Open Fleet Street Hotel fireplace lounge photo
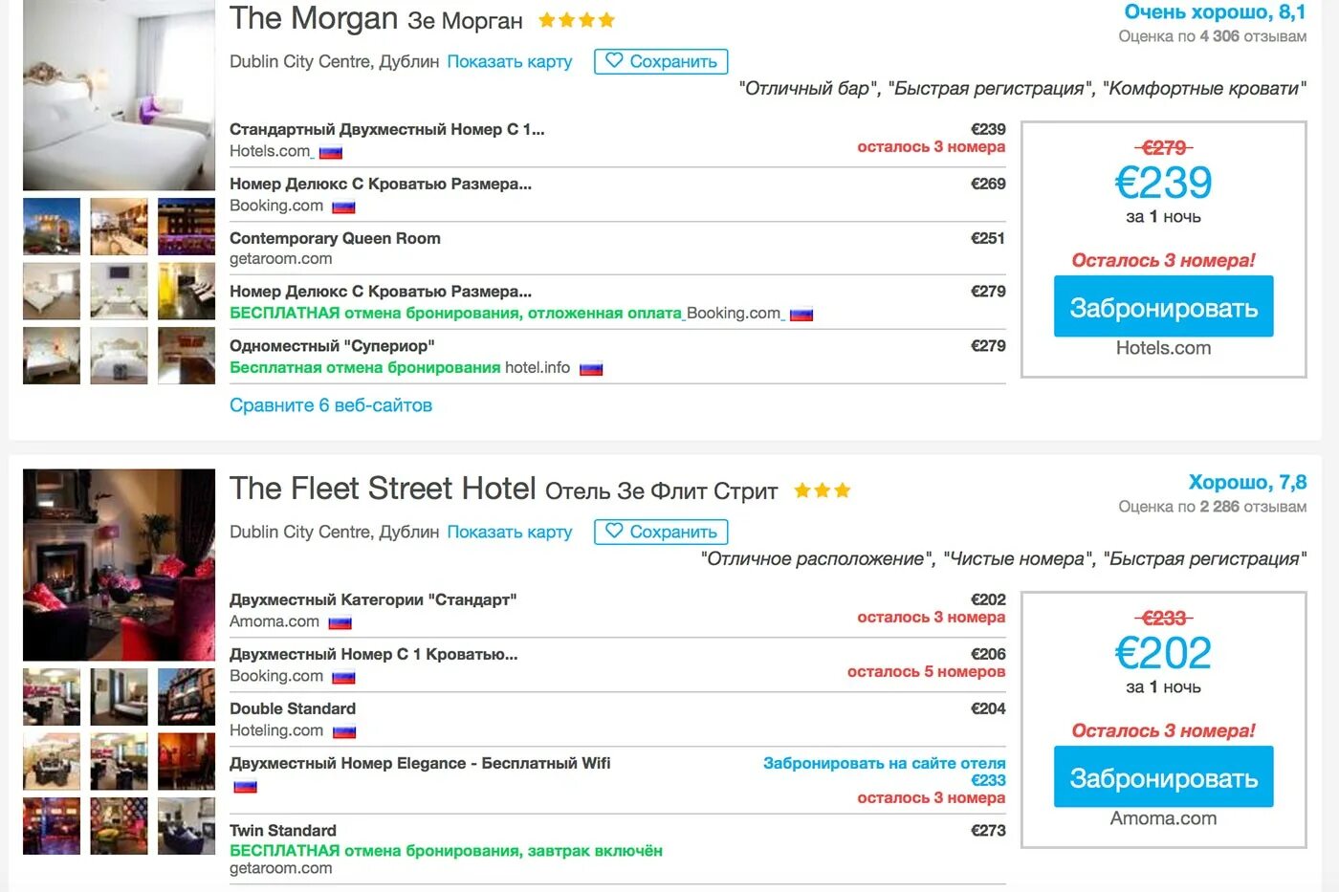The height and width of the screenshot is (892, 1339). (119, 565)
